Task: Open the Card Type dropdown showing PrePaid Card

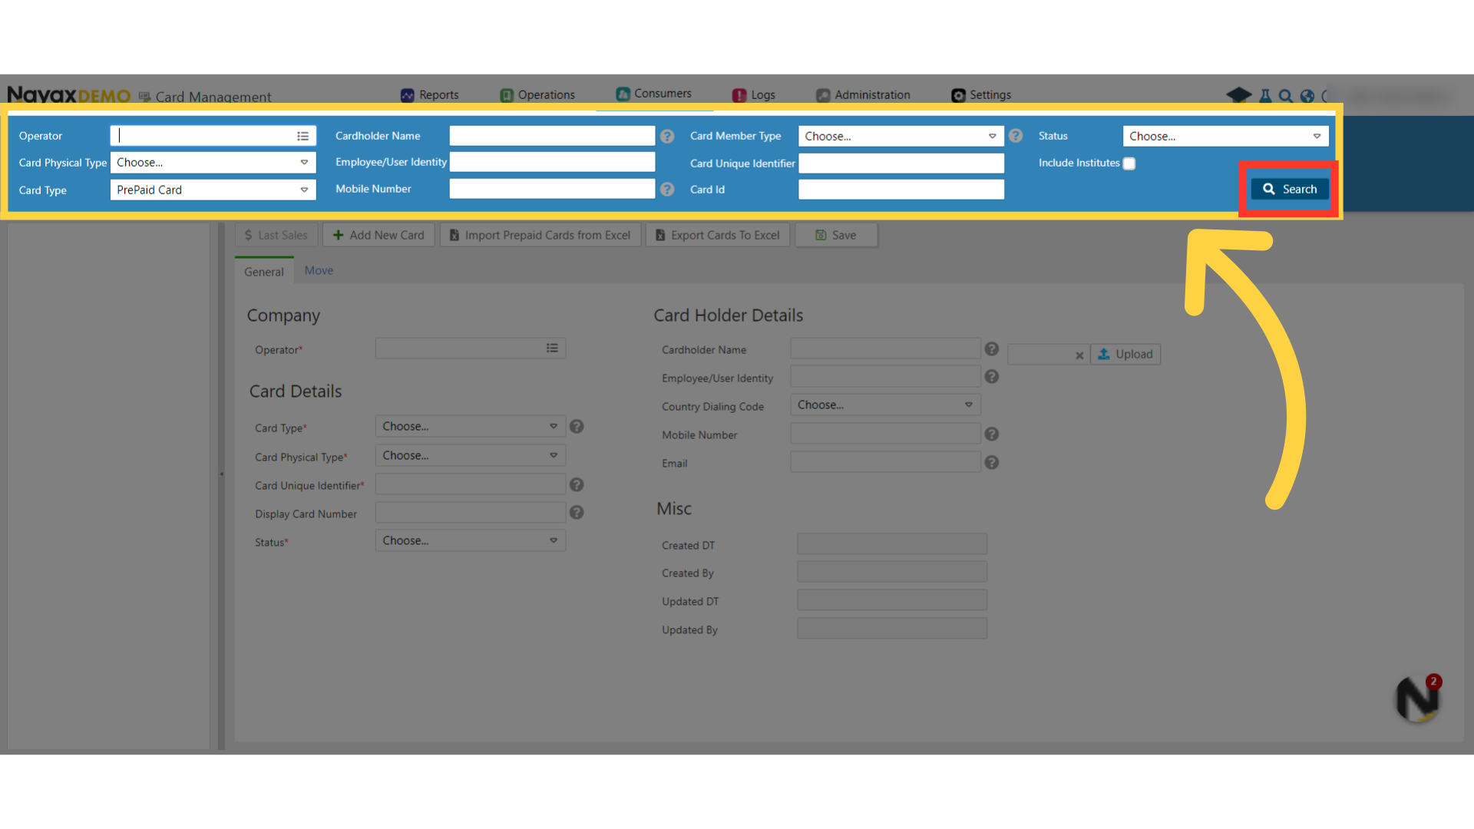Action: 213,190
